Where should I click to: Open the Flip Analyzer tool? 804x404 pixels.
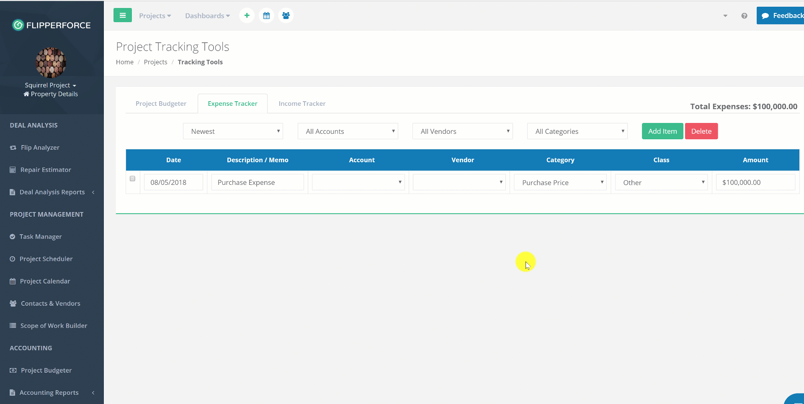[40, 147]
